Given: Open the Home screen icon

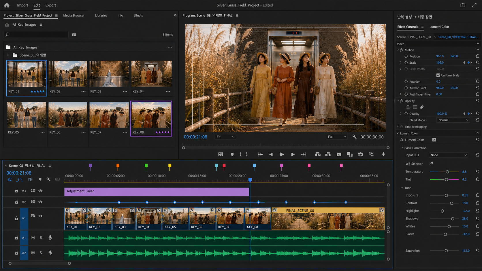Looking at the screenshot, I should 7,5.
